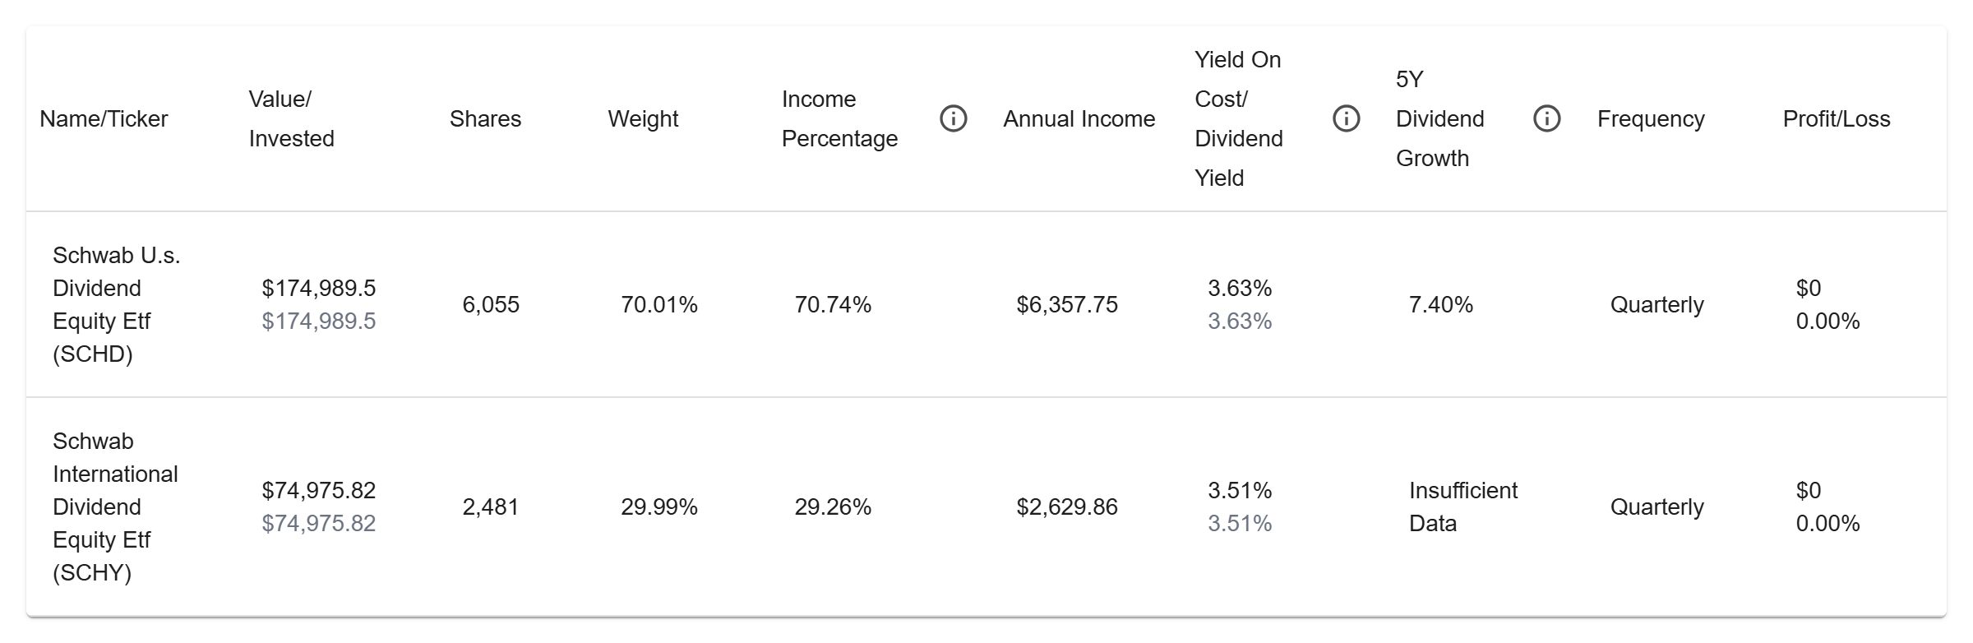Click the Frequency column header
The height and width of the screenshot is (643, 1973).
(x=1651, y=119)
